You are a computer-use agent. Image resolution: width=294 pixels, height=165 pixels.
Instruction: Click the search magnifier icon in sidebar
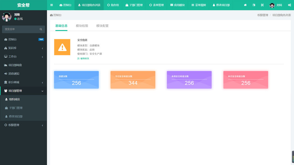(41, 29)
